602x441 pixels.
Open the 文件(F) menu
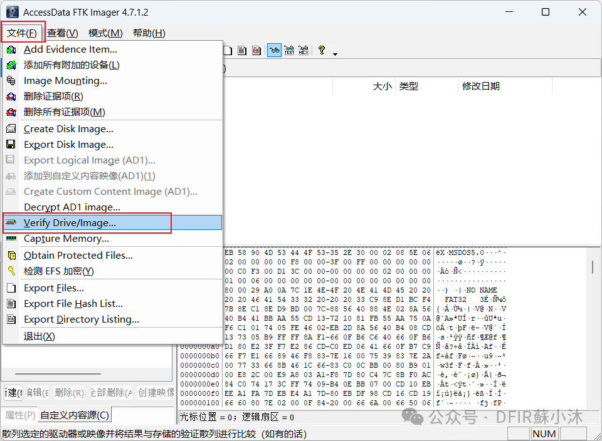click(23, 33)
